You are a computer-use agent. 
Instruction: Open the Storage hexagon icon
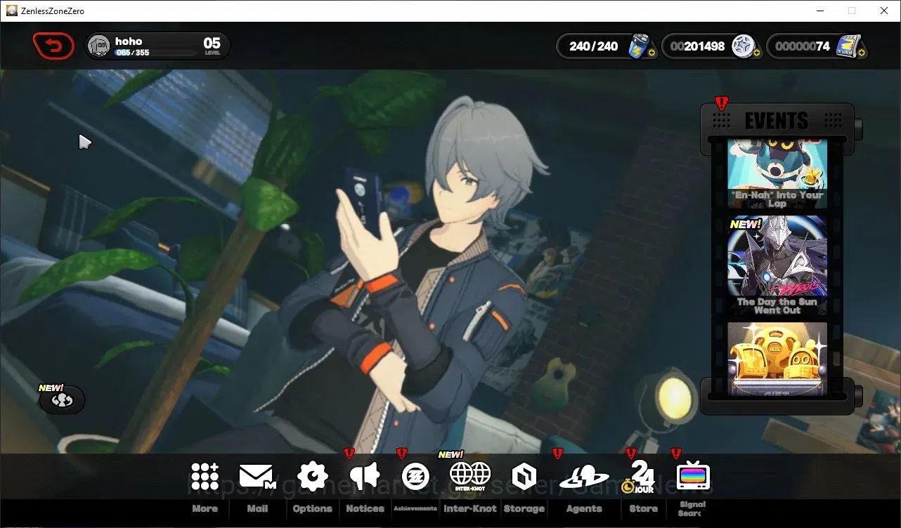(x=524, y=477)
